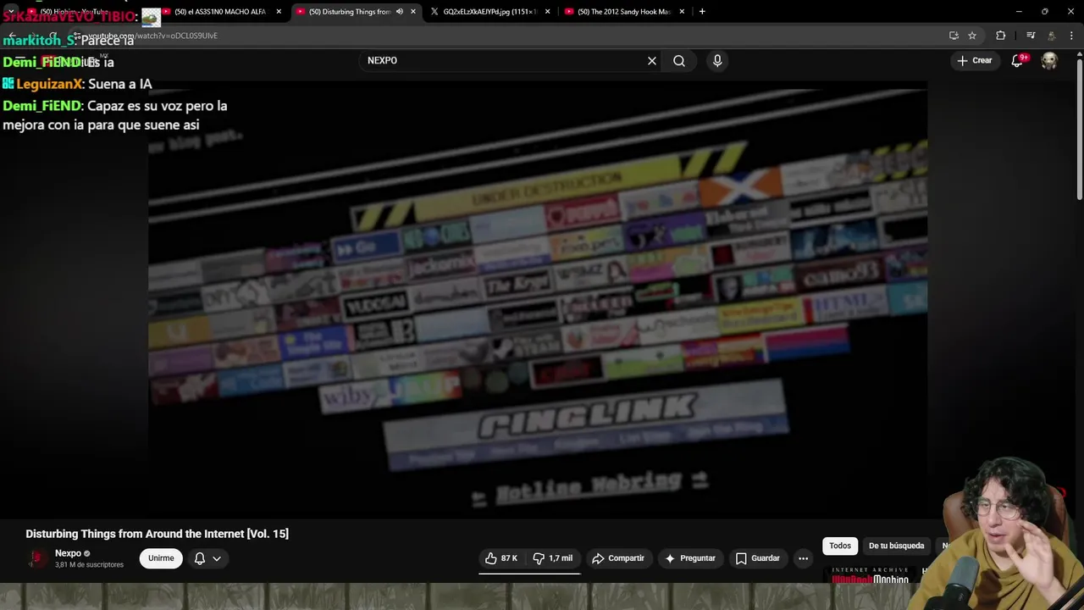
Task: Open a new browser tab
Action: [x=702, y=12]
